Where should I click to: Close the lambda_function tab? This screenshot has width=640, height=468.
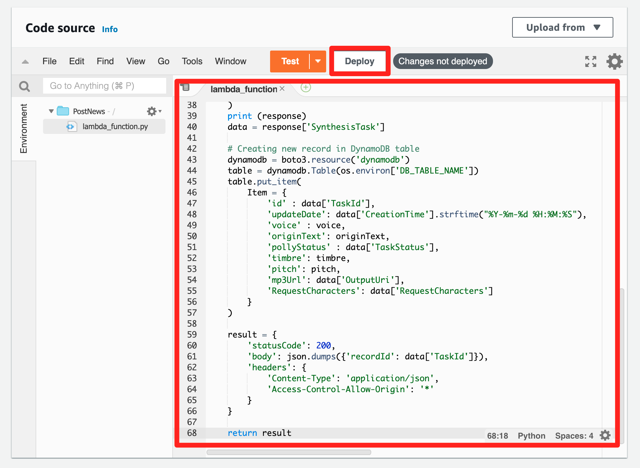click(x=282, y=88)
